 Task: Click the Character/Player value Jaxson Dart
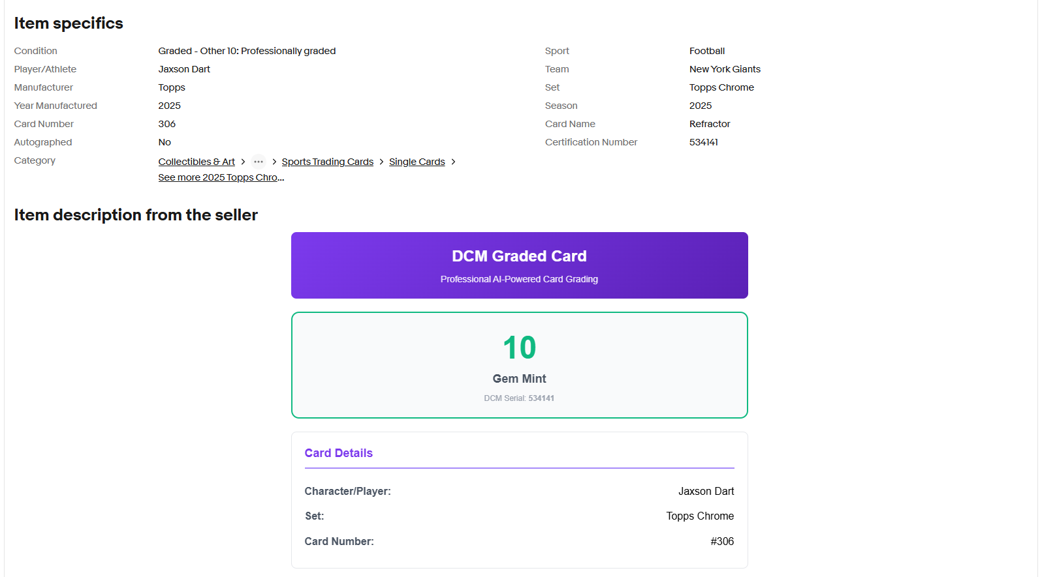pos(706,492)
